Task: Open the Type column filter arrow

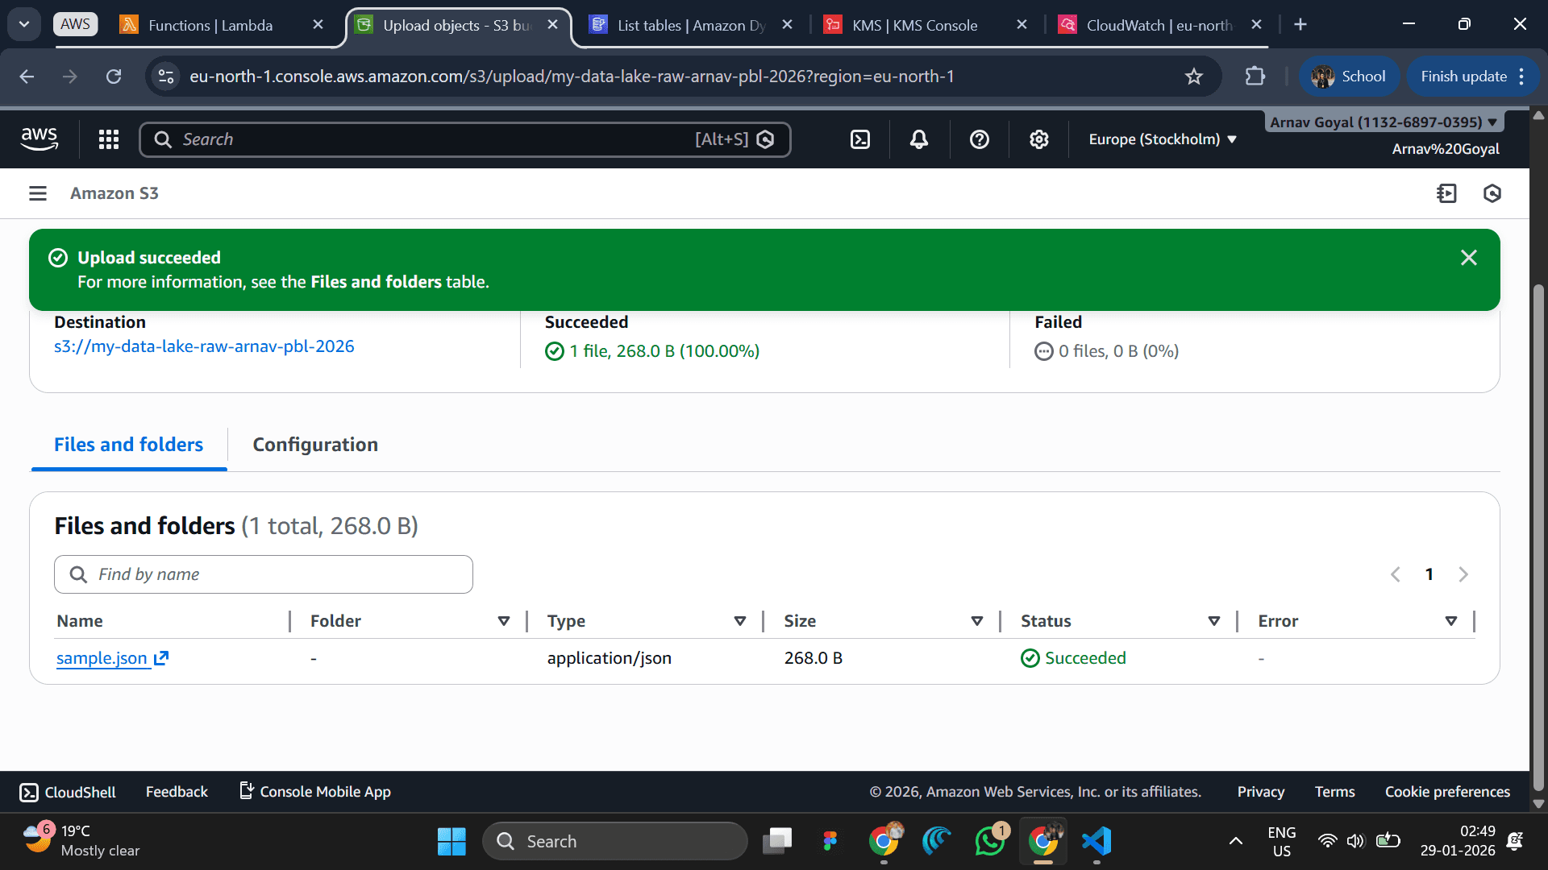Action: tap(740, 621)
